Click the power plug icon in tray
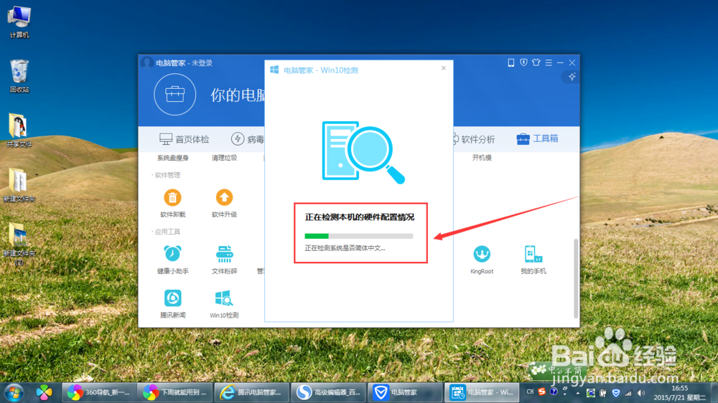The width and height of the screenshot is (718, 403). tap(603, 393)
